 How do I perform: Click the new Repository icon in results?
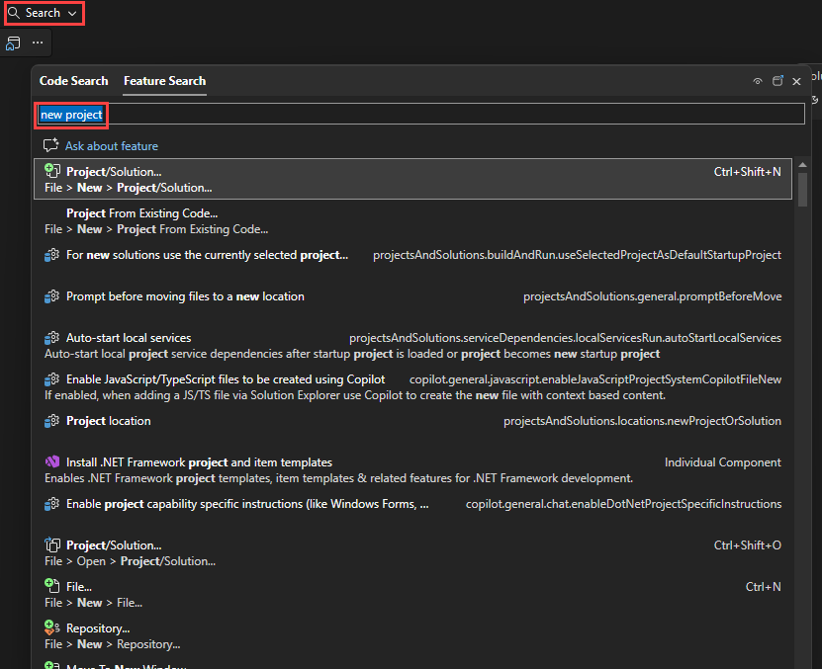(50, 627)
